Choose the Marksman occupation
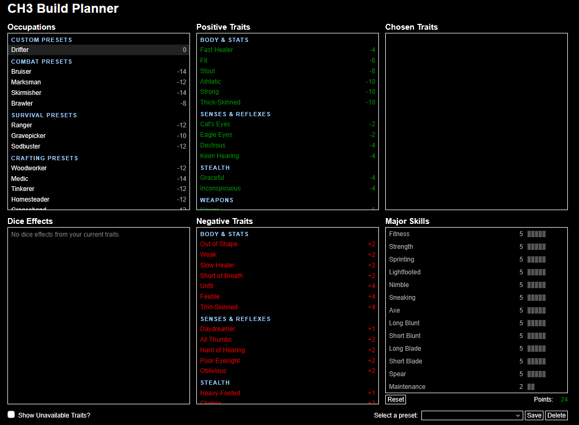This screenshot has height=425, width=579. coord(99,82)
